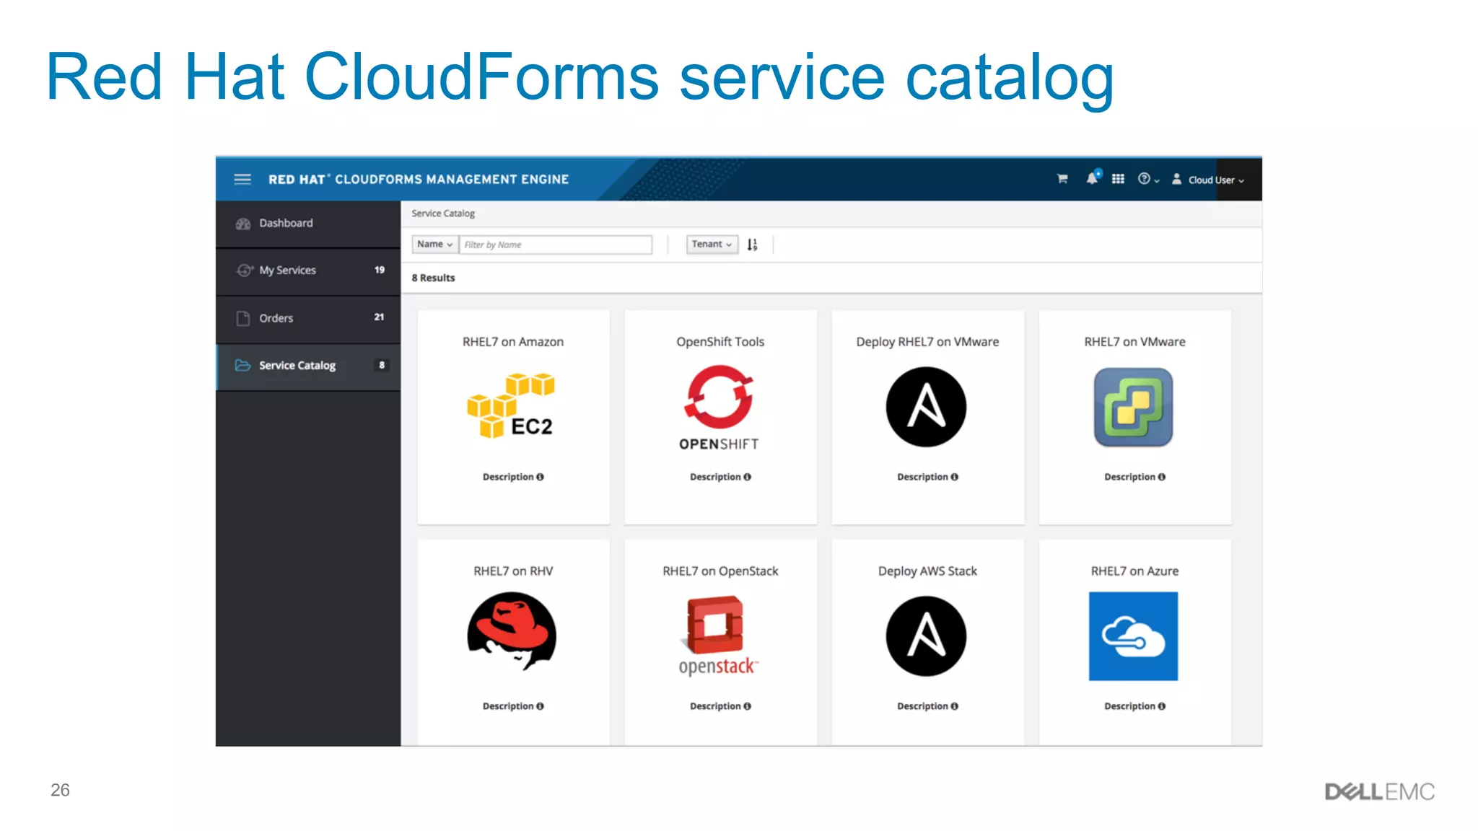The height and width of the screenshot is (831, 1478).
Task: Show Description for RHEL7 on Azure
Action: coord(1134,706)
